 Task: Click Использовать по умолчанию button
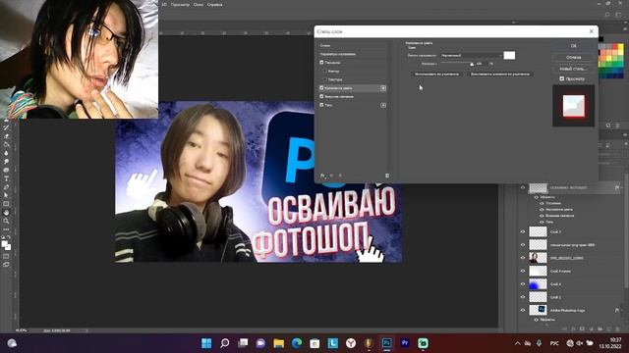436,75
